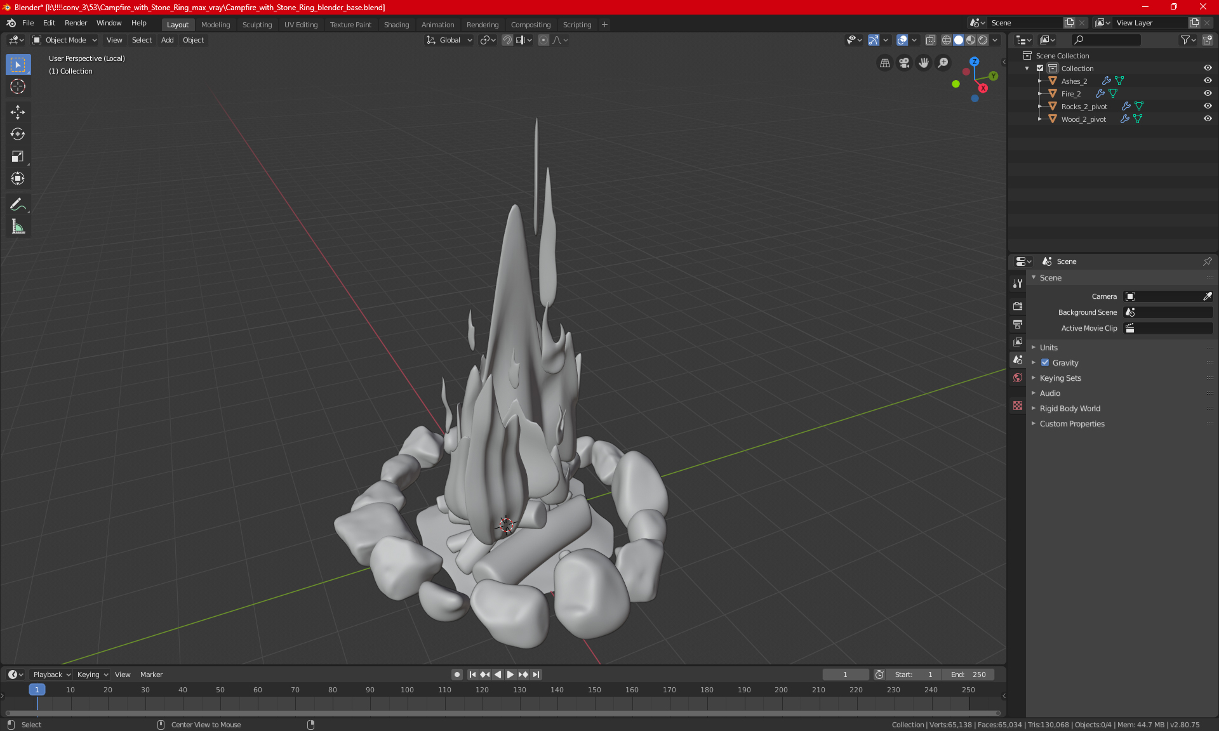
Task: Open the Texture properties tab
Action: pos(1018,405)
